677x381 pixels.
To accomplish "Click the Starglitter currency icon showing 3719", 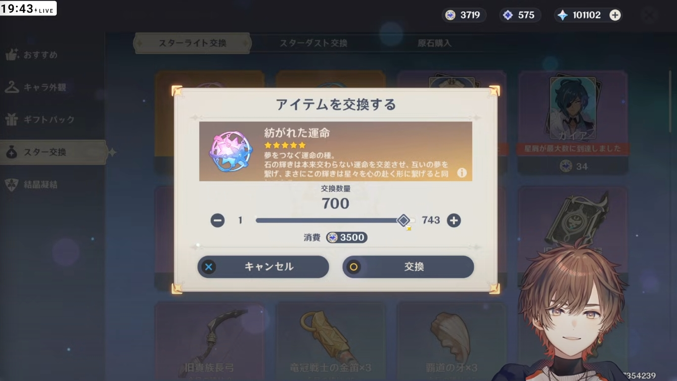I will 451,15.
